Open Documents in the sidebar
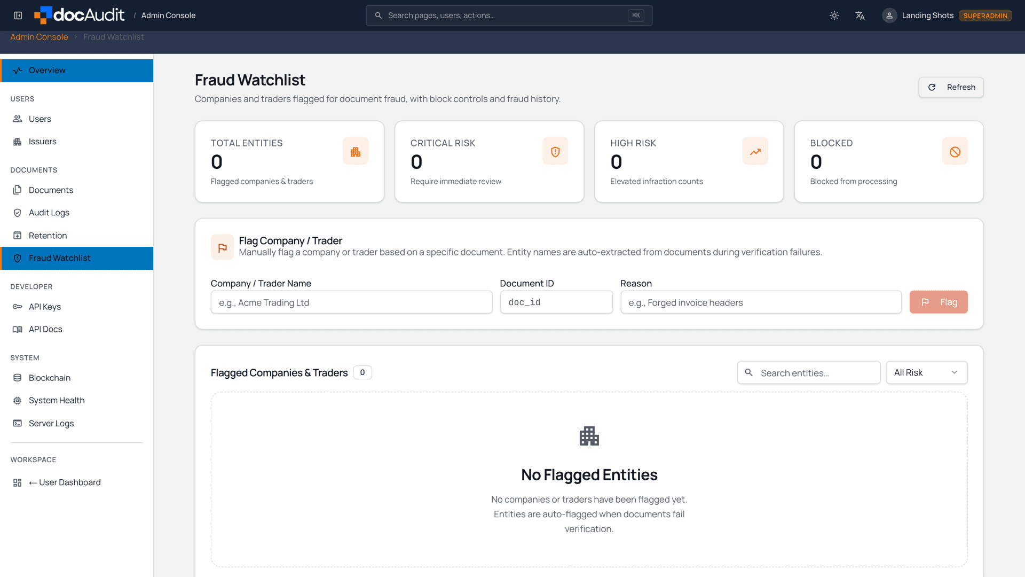This screenshot has height=577, width=1025. tap(77, 190)
